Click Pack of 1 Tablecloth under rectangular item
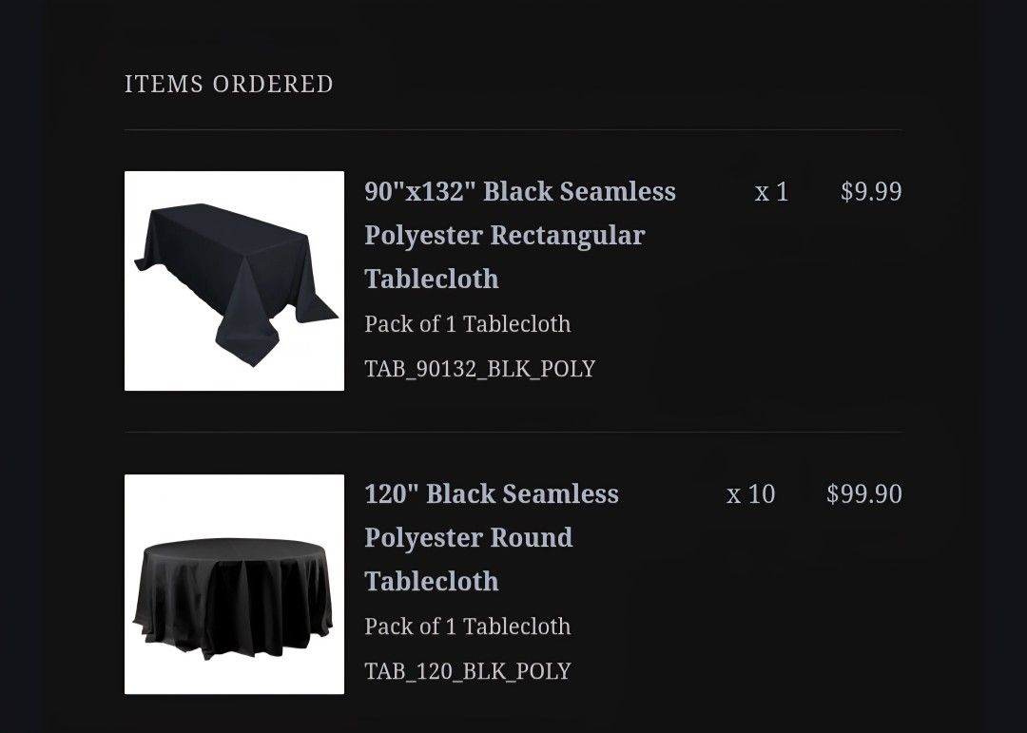 467,324
